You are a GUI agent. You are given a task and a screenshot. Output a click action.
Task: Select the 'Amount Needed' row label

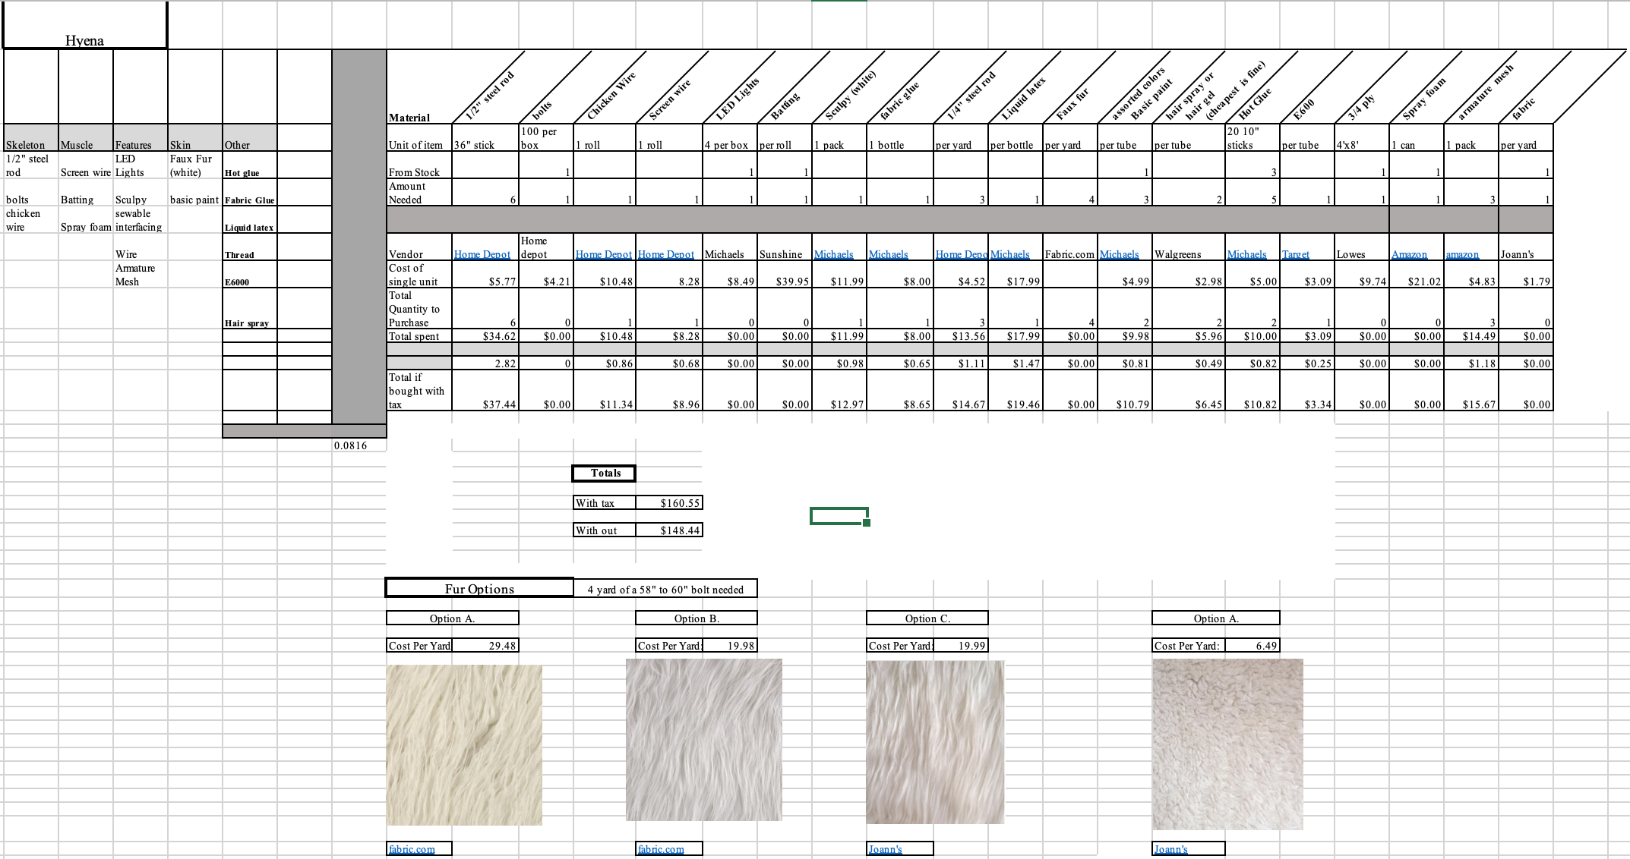(x=419, y=193)
